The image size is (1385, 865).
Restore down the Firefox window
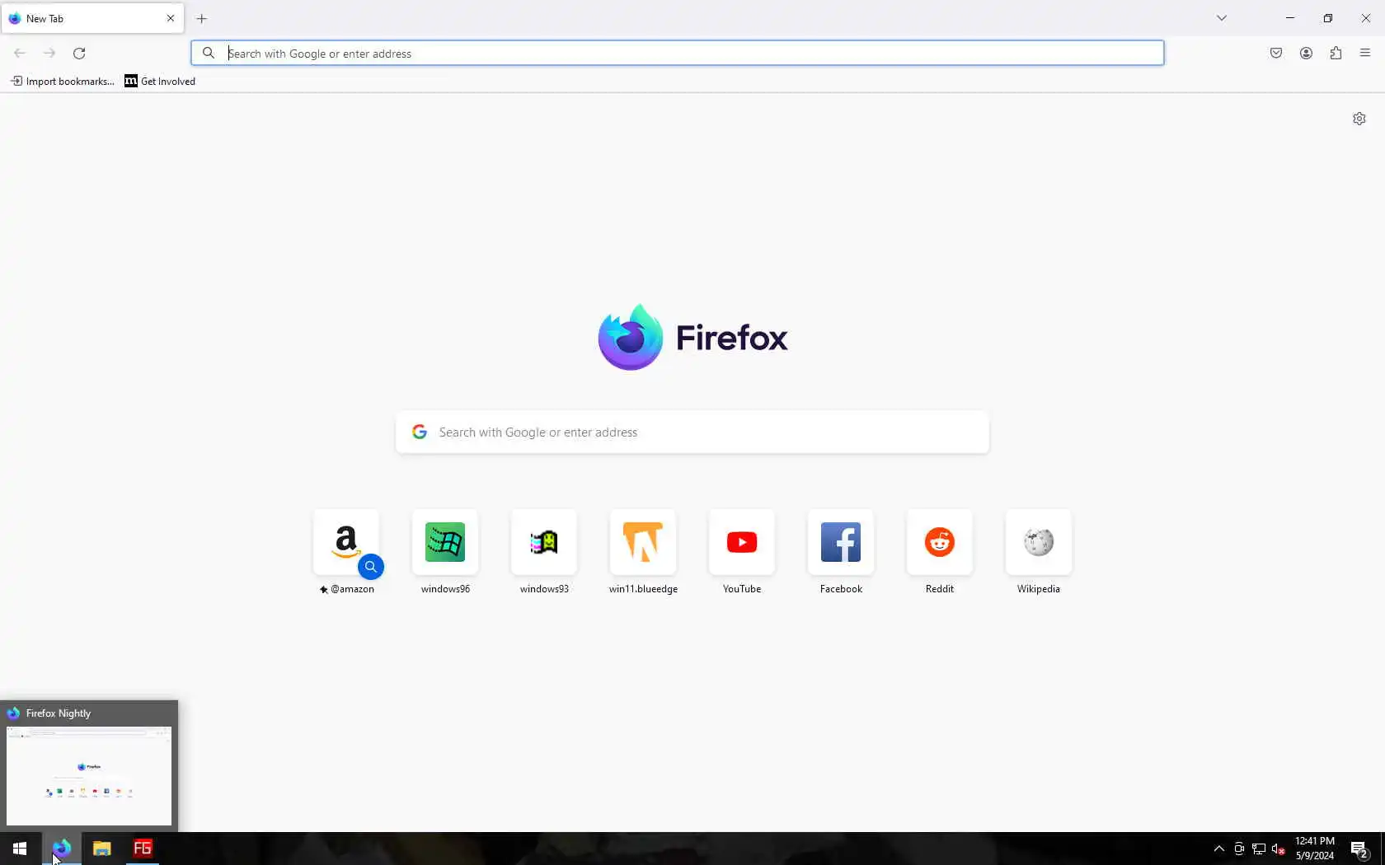pos(1328,18)
